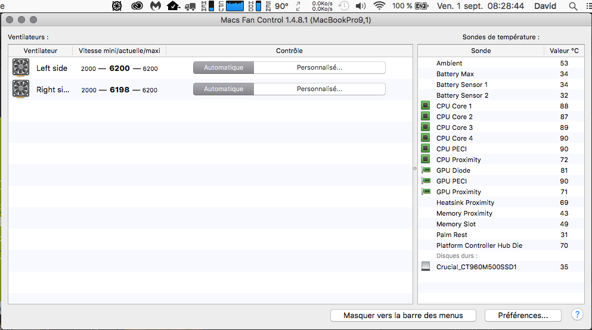Select the Memory Proximity sensor row

tap(501, 213)
